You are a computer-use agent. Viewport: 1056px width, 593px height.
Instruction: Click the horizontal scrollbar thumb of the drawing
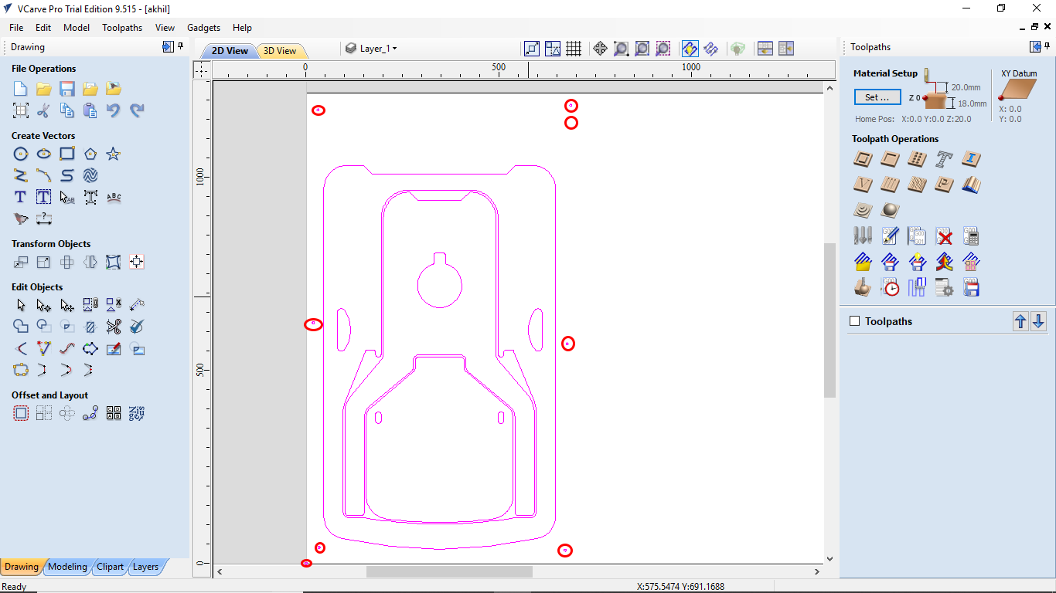click(x=449, y=572)
